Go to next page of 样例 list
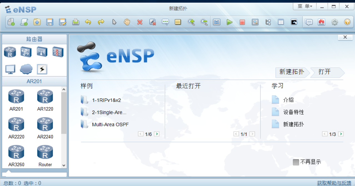The height and width of the screenshot is (186, 355). [x=157, y=134]
